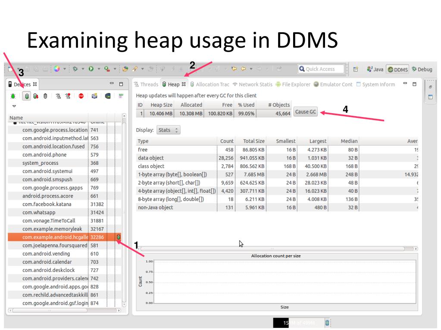Image resolution: width=441 pixels, height=330 pixels.
Task: Open the Back history dropdown arrow
Action: 251,69
